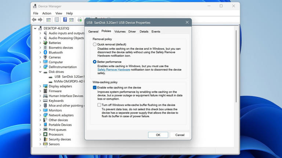Switch to the Driver tab
The image size is (282, 158).
[132, 32]
